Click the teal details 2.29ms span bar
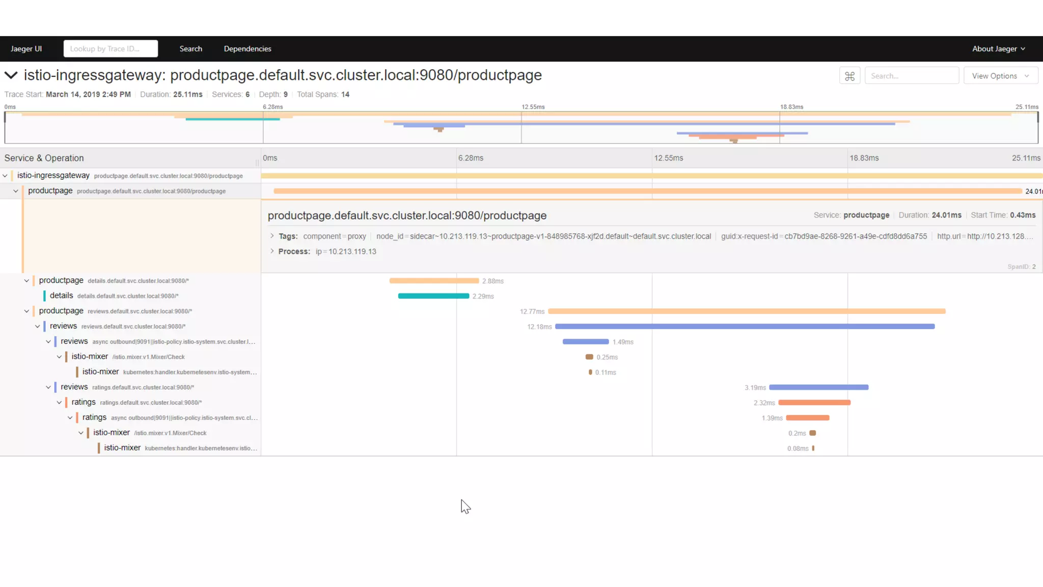Screen dimensions: 1043x587 tap(433, 296)
